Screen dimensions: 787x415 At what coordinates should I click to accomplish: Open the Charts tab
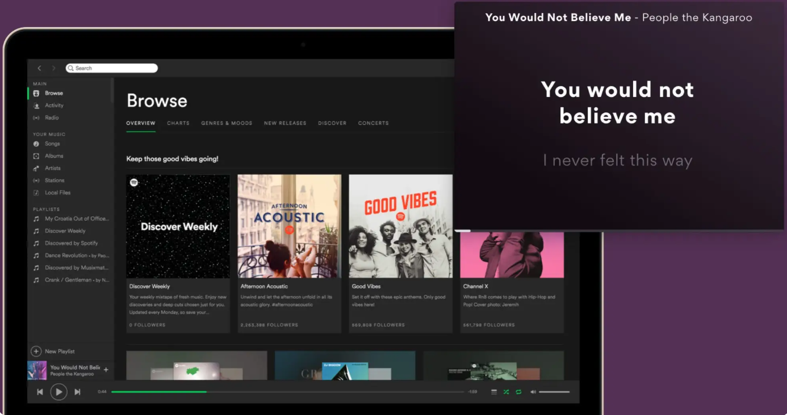(178, 123)
